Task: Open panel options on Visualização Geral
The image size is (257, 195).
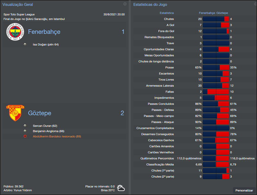Action: coord(125,4)
